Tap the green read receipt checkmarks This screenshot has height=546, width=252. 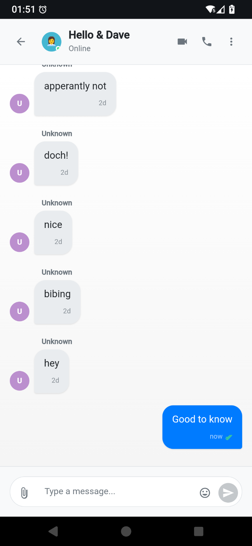(x=229, y=436)
